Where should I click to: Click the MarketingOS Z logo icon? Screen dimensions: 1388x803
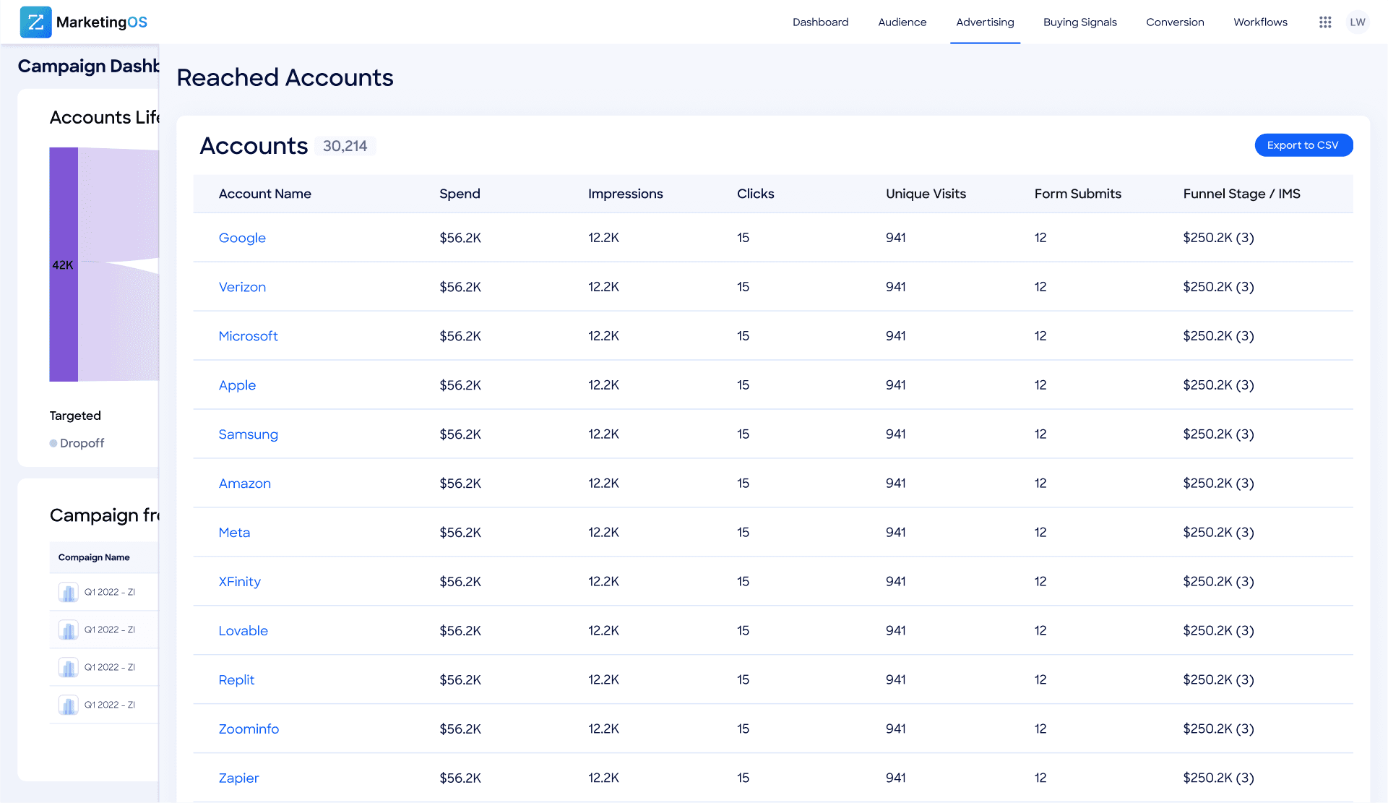pyautogui.click(x=35, y=22)
